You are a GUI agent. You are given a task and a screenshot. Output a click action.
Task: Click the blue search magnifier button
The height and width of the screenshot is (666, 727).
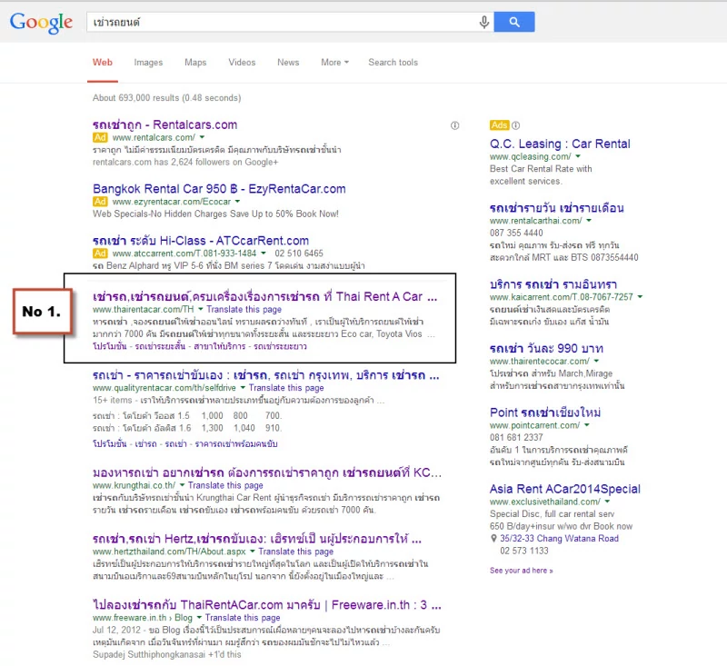[514, 22]
